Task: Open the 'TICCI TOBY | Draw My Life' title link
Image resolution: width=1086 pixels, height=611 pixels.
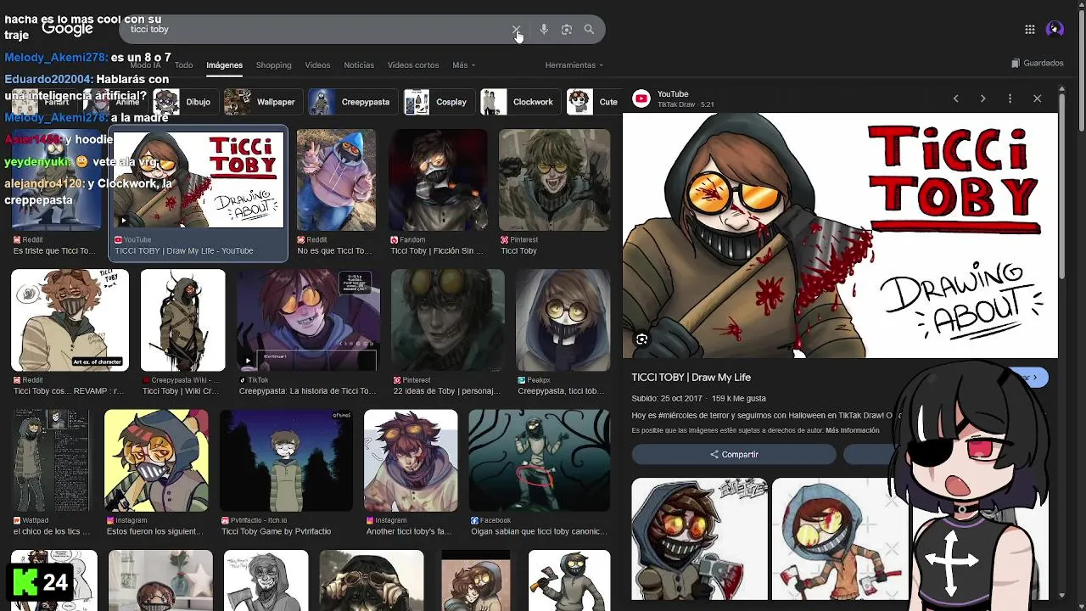Action: click(x=691, y=378)
